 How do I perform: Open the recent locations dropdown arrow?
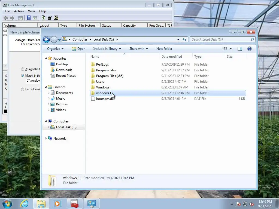59,40
